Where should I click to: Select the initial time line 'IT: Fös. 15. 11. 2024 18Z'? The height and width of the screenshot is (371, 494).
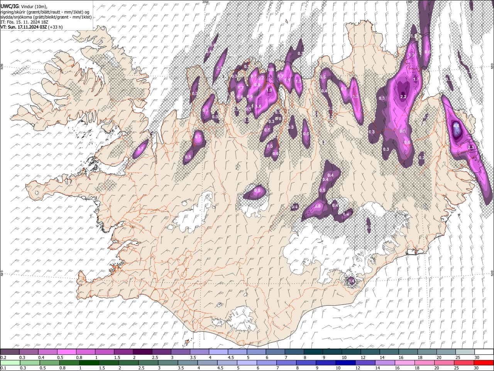tap(24, 22)
